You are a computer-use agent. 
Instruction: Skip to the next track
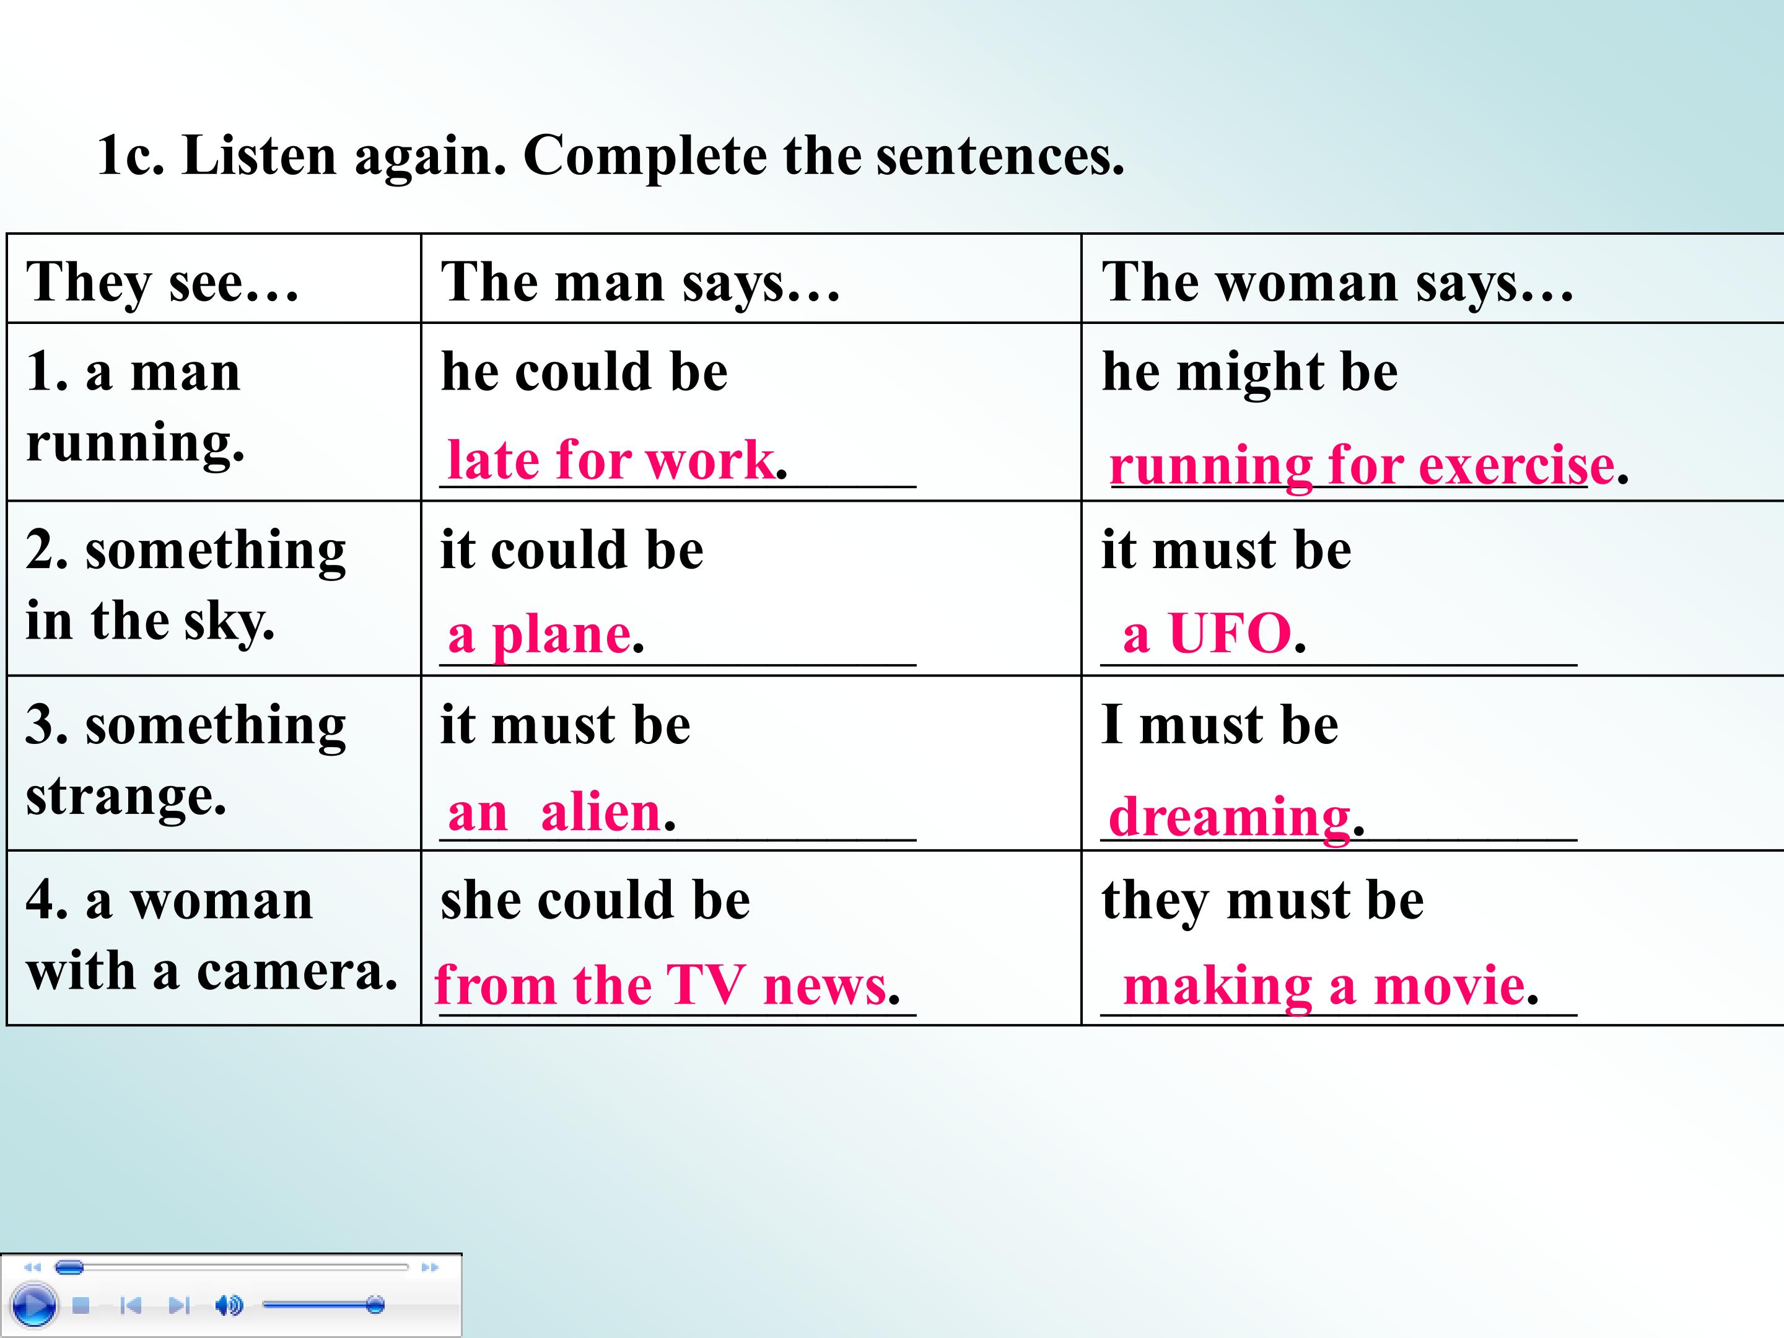pos(179,1305)
